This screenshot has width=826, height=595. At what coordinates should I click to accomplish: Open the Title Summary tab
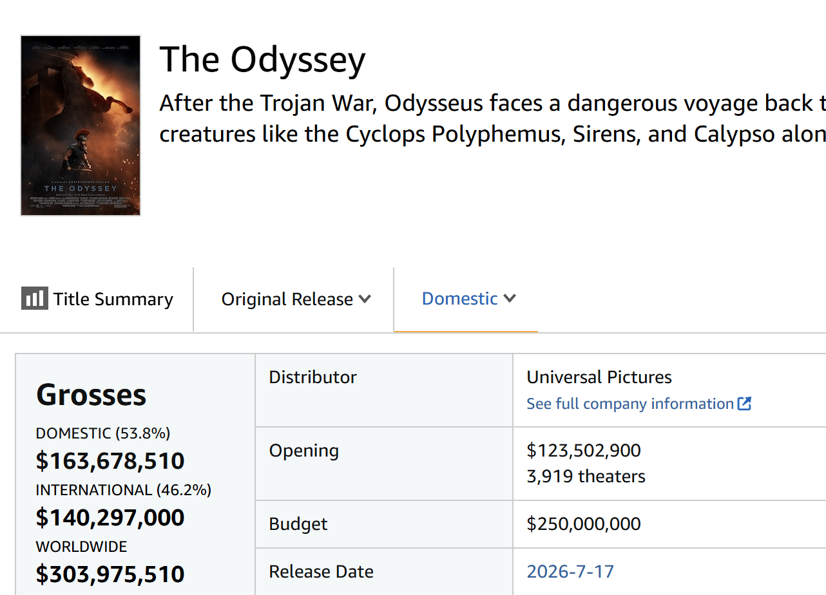pos(97,299)
